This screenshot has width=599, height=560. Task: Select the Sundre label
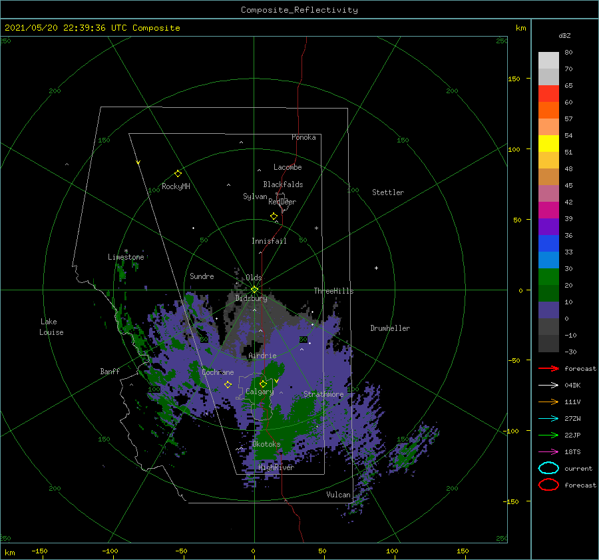(x=202, y=276)
